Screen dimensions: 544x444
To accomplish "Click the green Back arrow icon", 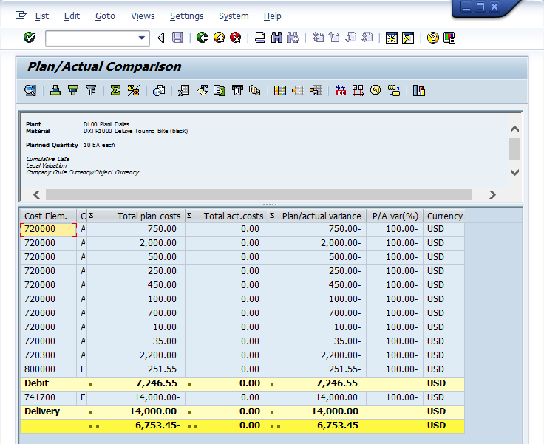I will point(203,38).
